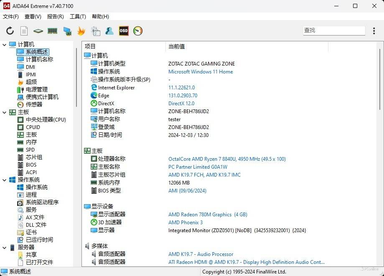Collapse the 操作系统 tree node in sidebar
Viewport: 384px width, 276px height.
click(x=5, y=180)
